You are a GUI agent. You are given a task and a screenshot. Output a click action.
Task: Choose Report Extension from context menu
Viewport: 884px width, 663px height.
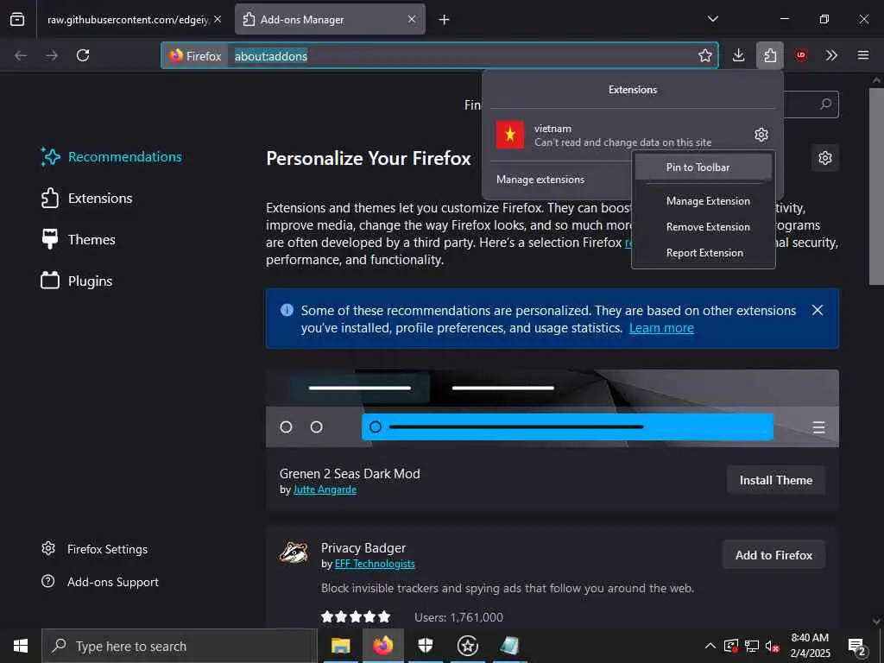tap(703, 253)
